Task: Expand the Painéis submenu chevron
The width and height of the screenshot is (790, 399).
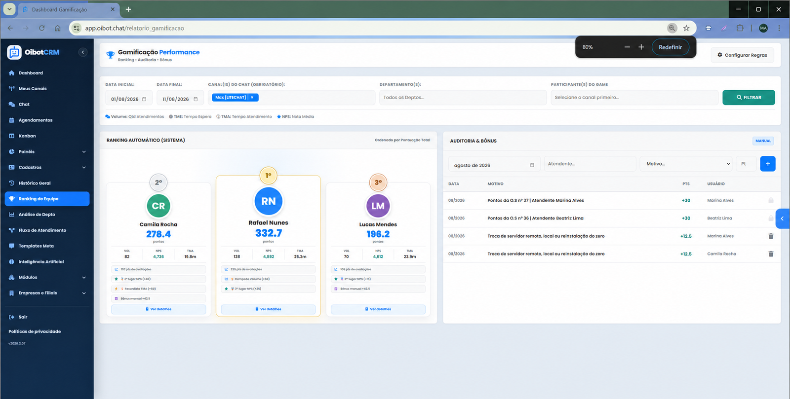Action: pyautogui.click(x=84, y=152)
